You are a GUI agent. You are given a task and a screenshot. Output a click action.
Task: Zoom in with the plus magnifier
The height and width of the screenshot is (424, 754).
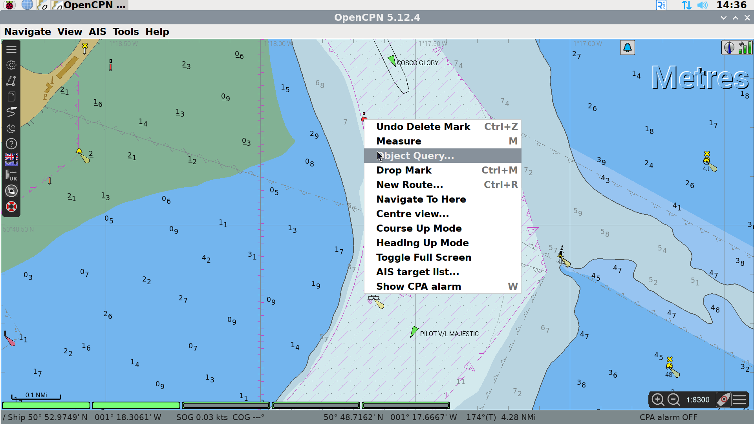pos(658,400)
